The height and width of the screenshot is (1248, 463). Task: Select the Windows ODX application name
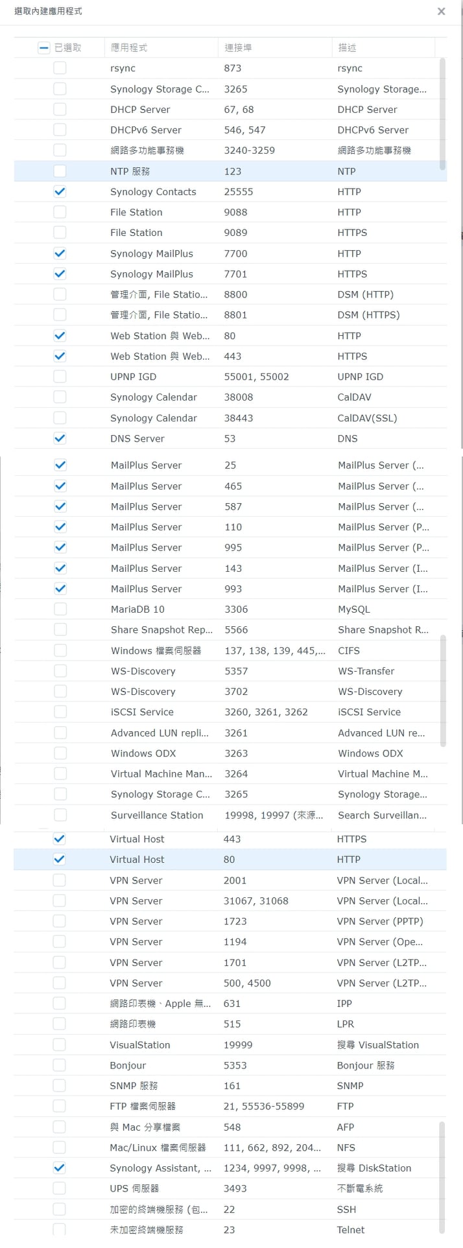[x=143, y=753]
